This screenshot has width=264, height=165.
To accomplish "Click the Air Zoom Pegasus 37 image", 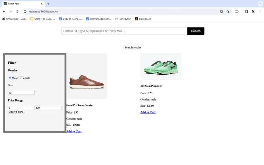I will click(161, 66).
